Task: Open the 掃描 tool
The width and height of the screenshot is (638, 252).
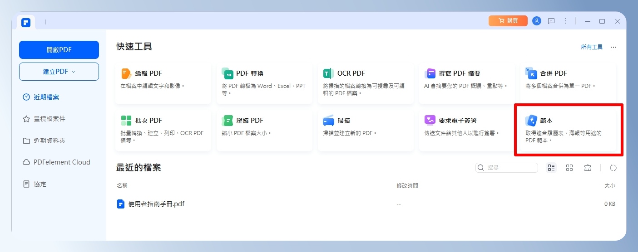Action: [365, 130]
